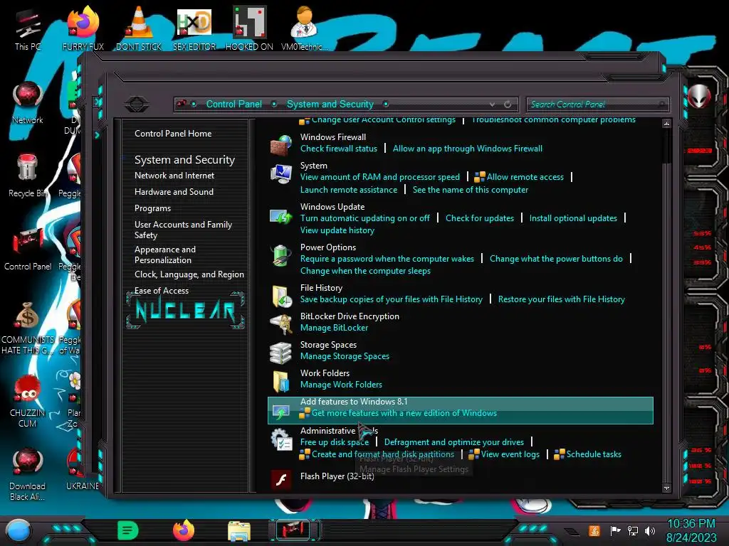Screen dimensions: 729x546
Task: Click Manage Storage Spaces link
Action: tap(345, 357)
